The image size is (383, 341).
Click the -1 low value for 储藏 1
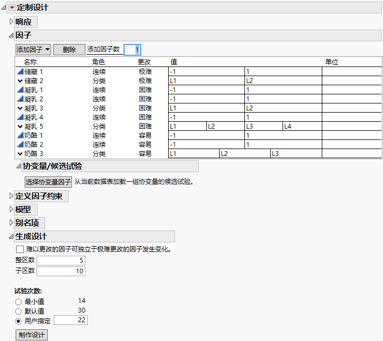click(206, 72)
